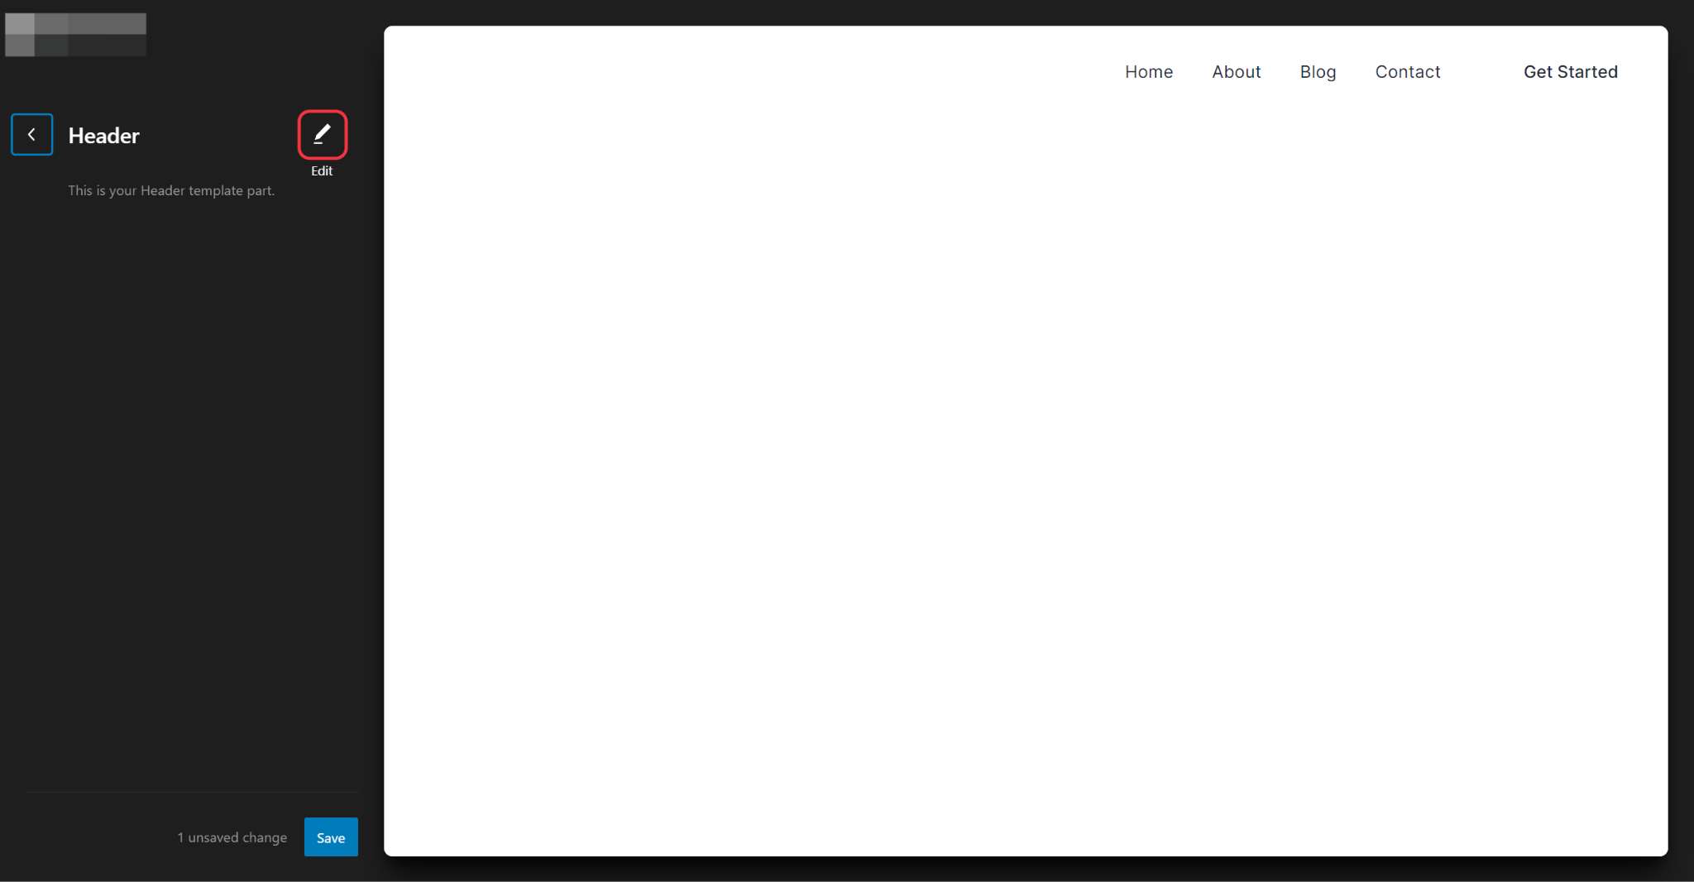The height and width of the screenshot is (882, 1694).
Task: Click the Header template part description text
Action: click(171, 190)
